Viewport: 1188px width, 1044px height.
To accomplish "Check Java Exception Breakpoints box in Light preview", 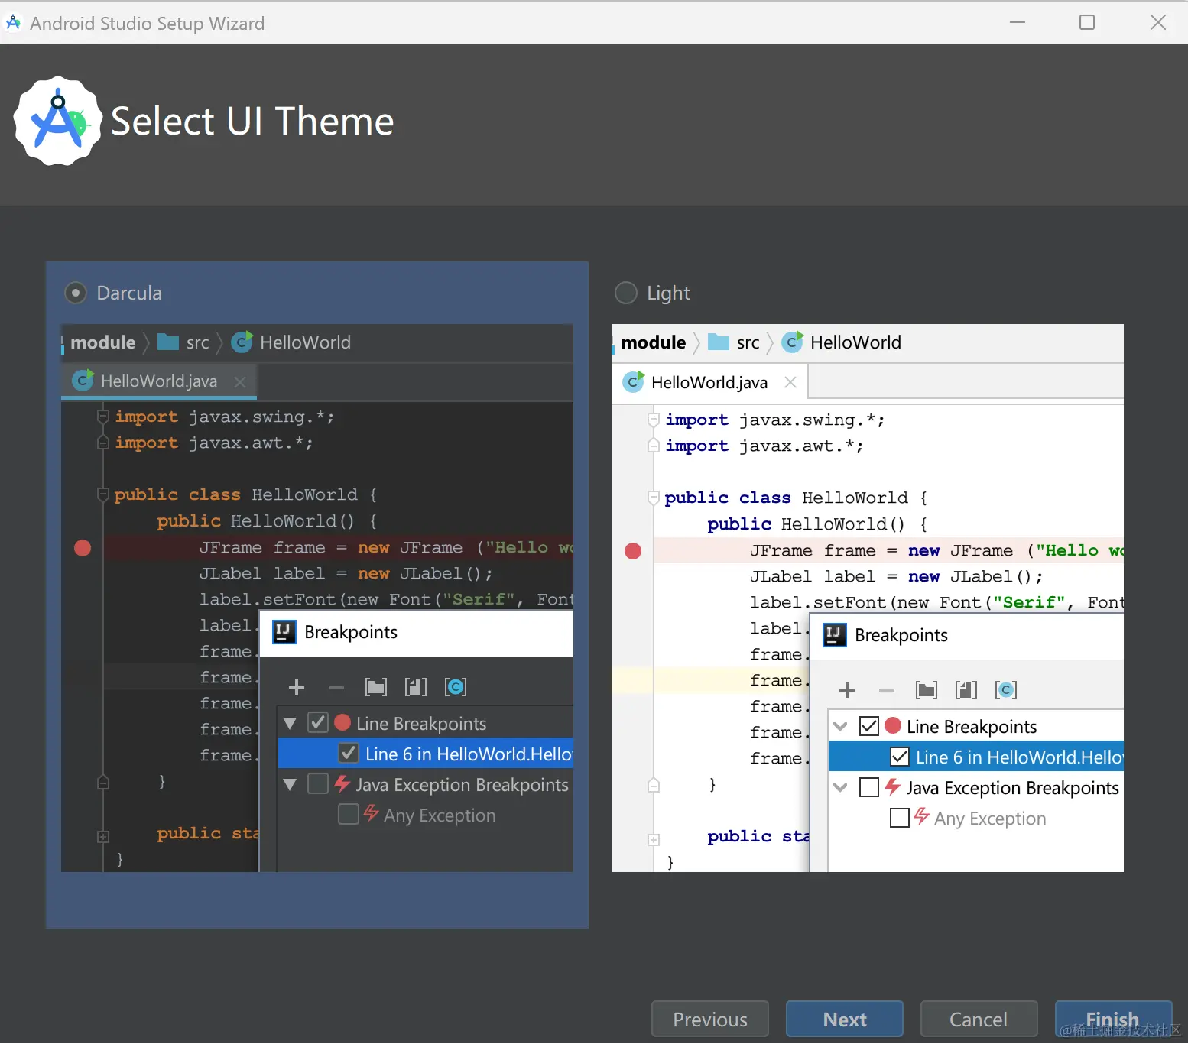I will tap(869, 787).
